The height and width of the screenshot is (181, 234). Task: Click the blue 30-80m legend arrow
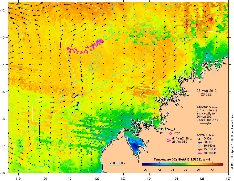pos(200,142)
